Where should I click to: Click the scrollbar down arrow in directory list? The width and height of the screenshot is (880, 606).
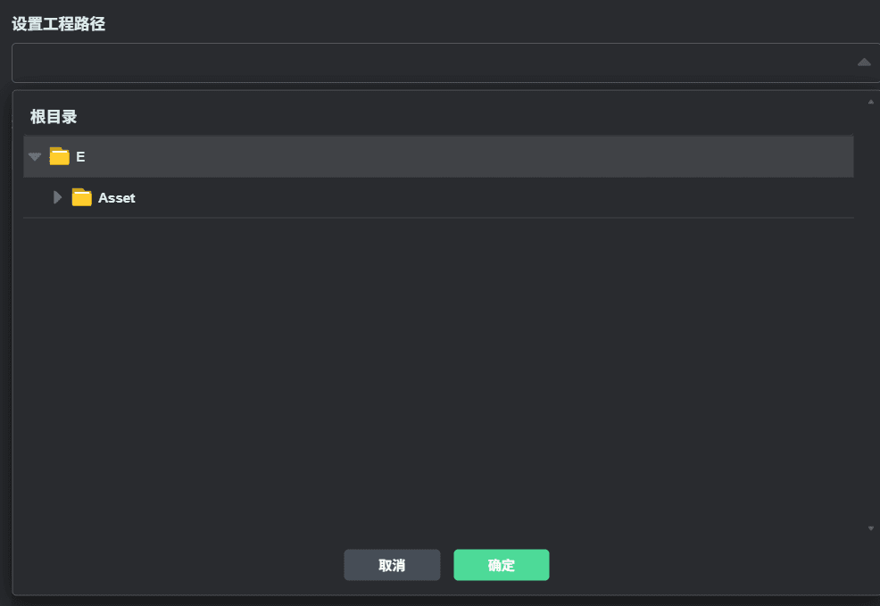point(871,528)
